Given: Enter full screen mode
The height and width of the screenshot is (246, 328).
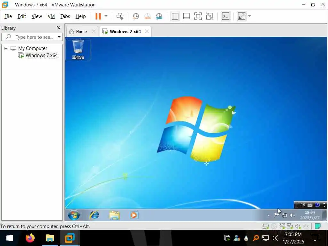Looking at the screenshot, I should [198, 16].
